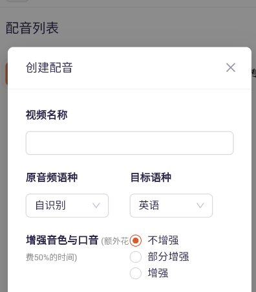The width and height of the screenshot is (256, 292).
Task: Click the 增强音色与口音 section label
Action: 62,240
